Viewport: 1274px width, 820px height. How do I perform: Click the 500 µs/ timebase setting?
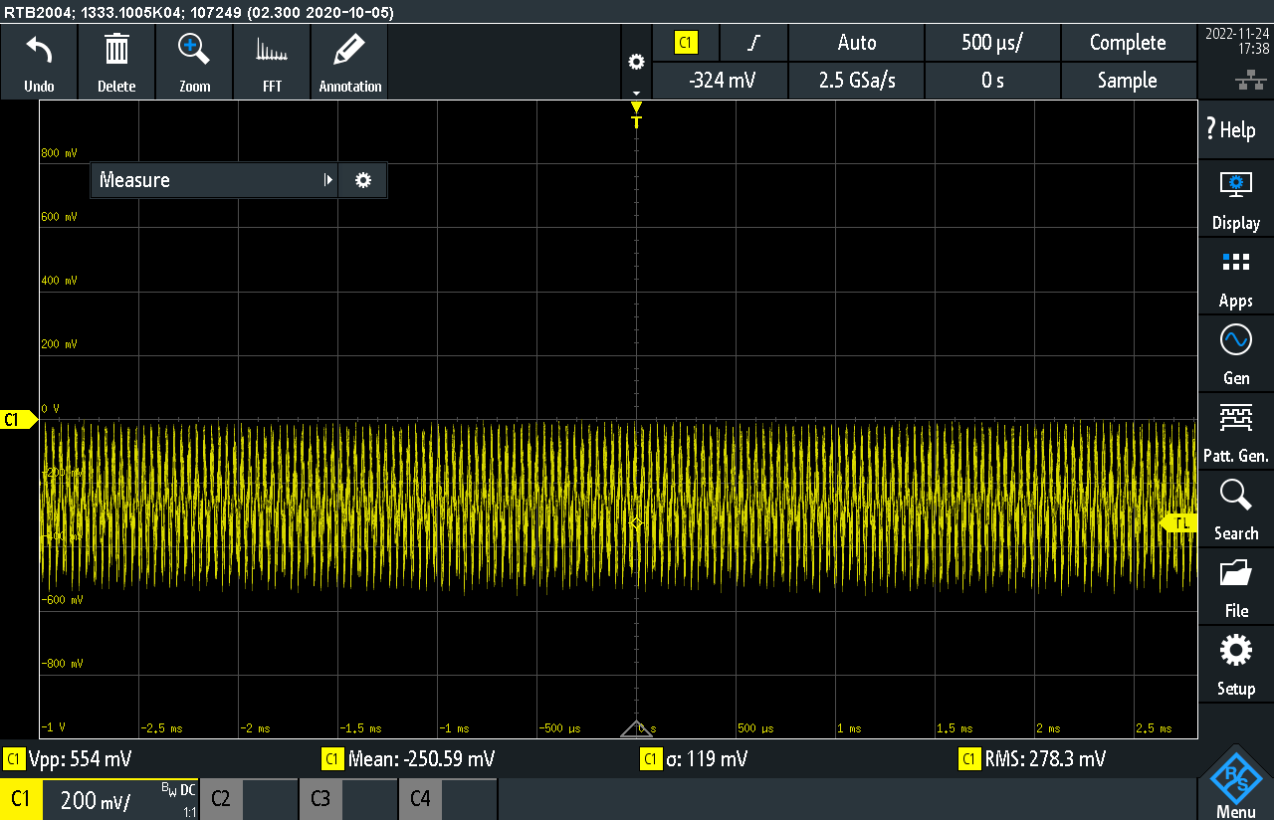[x=992, y=43]
